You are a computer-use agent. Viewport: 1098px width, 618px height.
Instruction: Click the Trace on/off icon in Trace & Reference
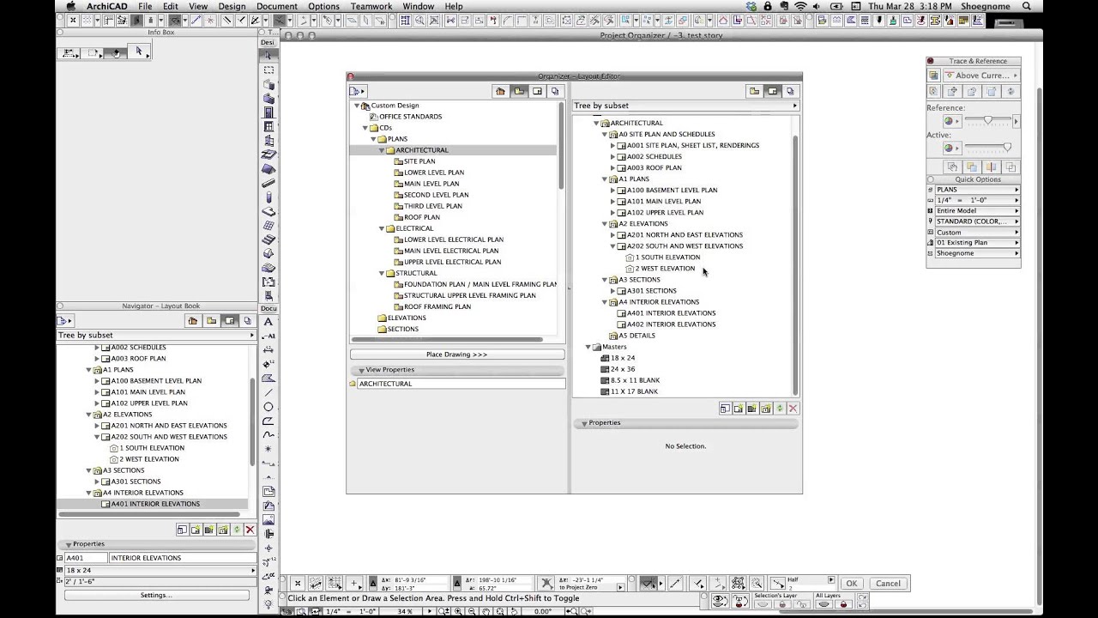(x=933, y=76)
